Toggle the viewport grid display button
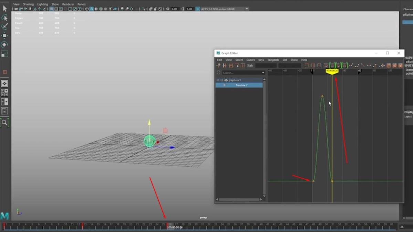Image resolution: width=413 pixels, height=232 pixels. pyautogui.click(x=52, y=9)
